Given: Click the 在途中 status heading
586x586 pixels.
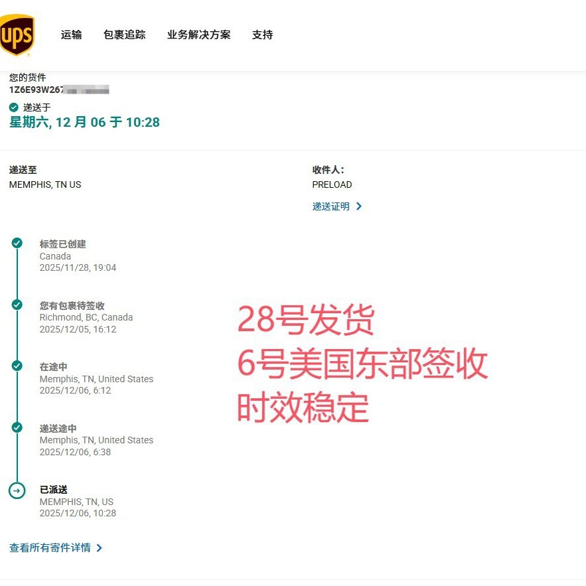Looking at the screenshot, I should coord(54,367).
